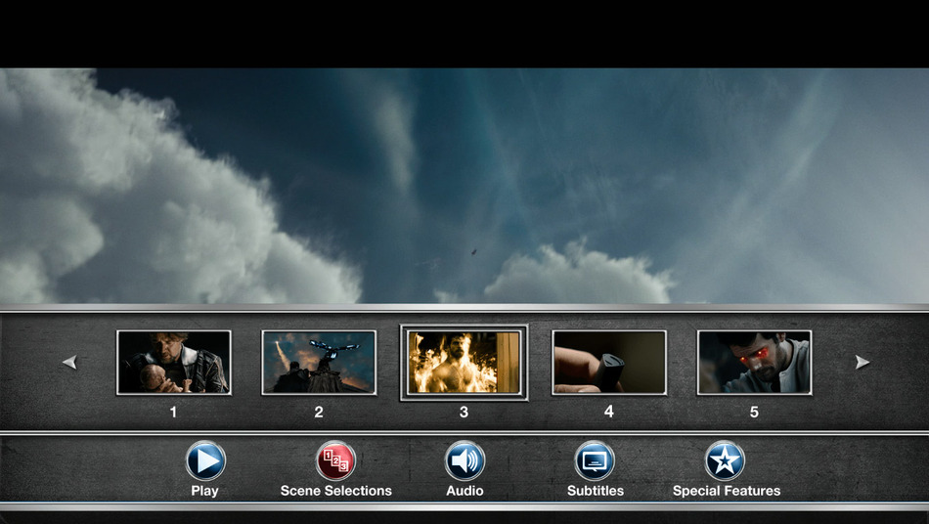
Task: Play highlighted scene 3 thumbnail with flames
Action: pyautogui.click(x=464, y=362)
